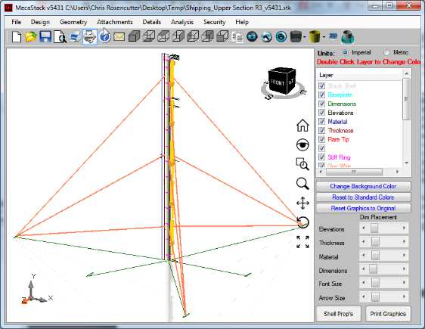Select the Imperial units radio button
Screen dimensions: 425x329
(x=345, y=52)
